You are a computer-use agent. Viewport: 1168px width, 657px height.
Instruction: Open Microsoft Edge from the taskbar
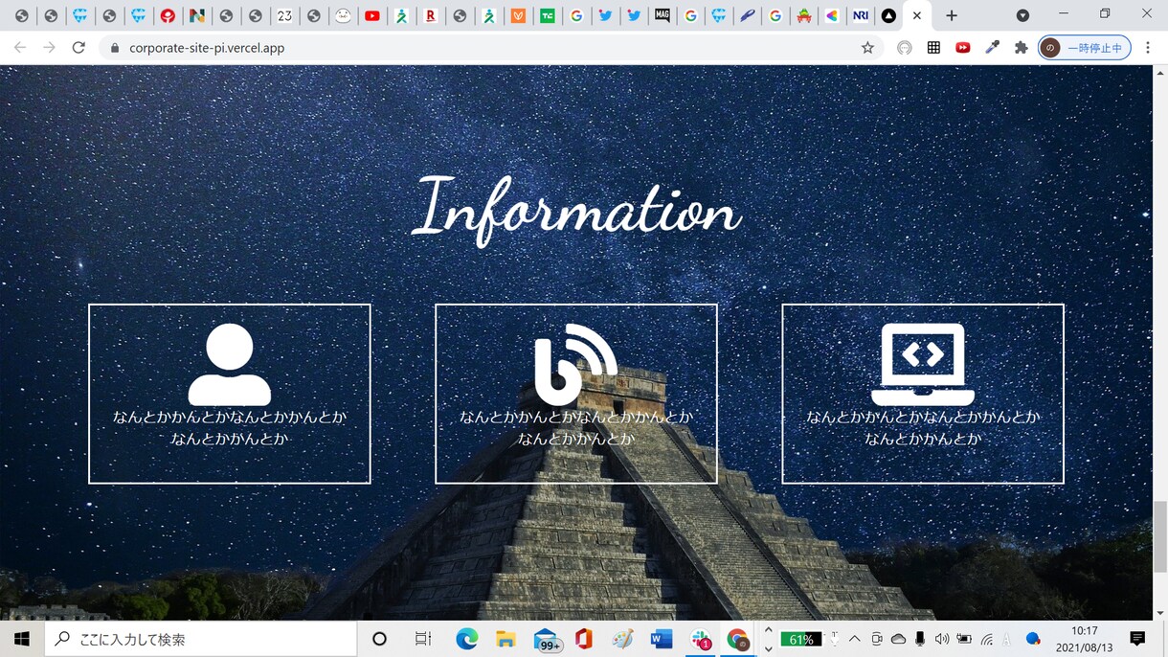point(466,639)
